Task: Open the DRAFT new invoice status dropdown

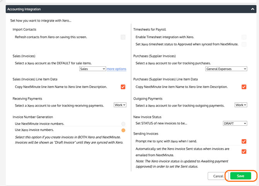Action: 235,123
